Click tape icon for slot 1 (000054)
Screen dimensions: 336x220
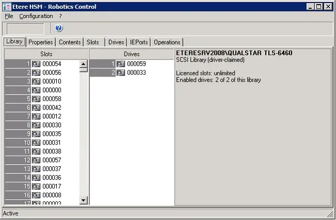click(x=36, y=64)
